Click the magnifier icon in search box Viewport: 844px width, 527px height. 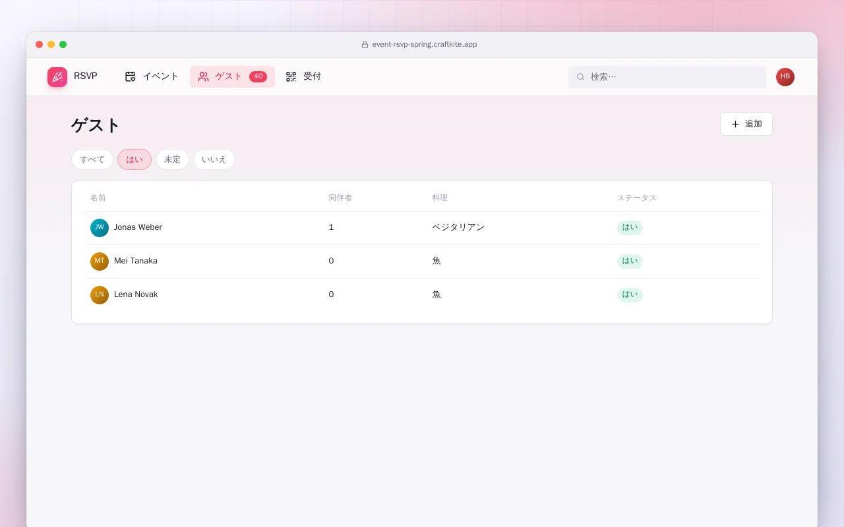pyautogui.click(x=581, y=77)
